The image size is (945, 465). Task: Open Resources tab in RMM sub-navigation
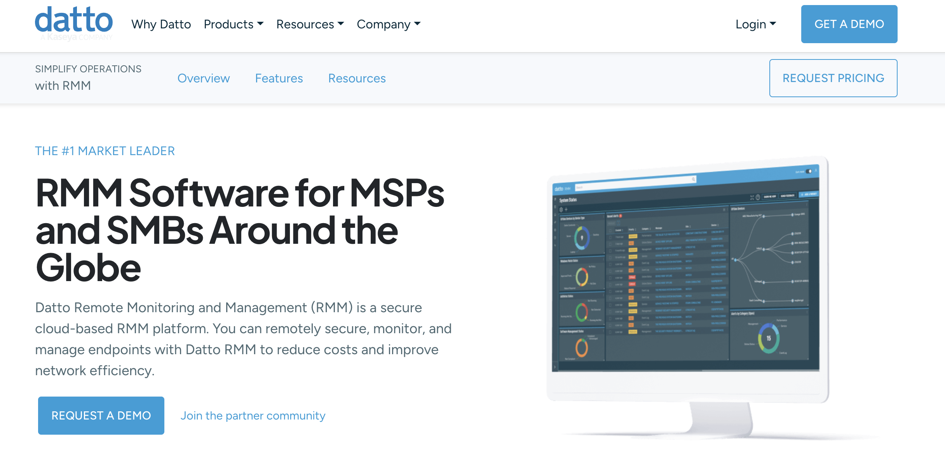coord(357,78)
